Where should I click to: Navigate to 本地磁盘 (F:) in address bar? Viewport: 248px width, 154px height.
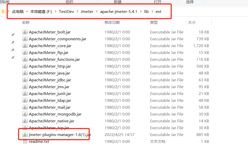coord(41,12)
